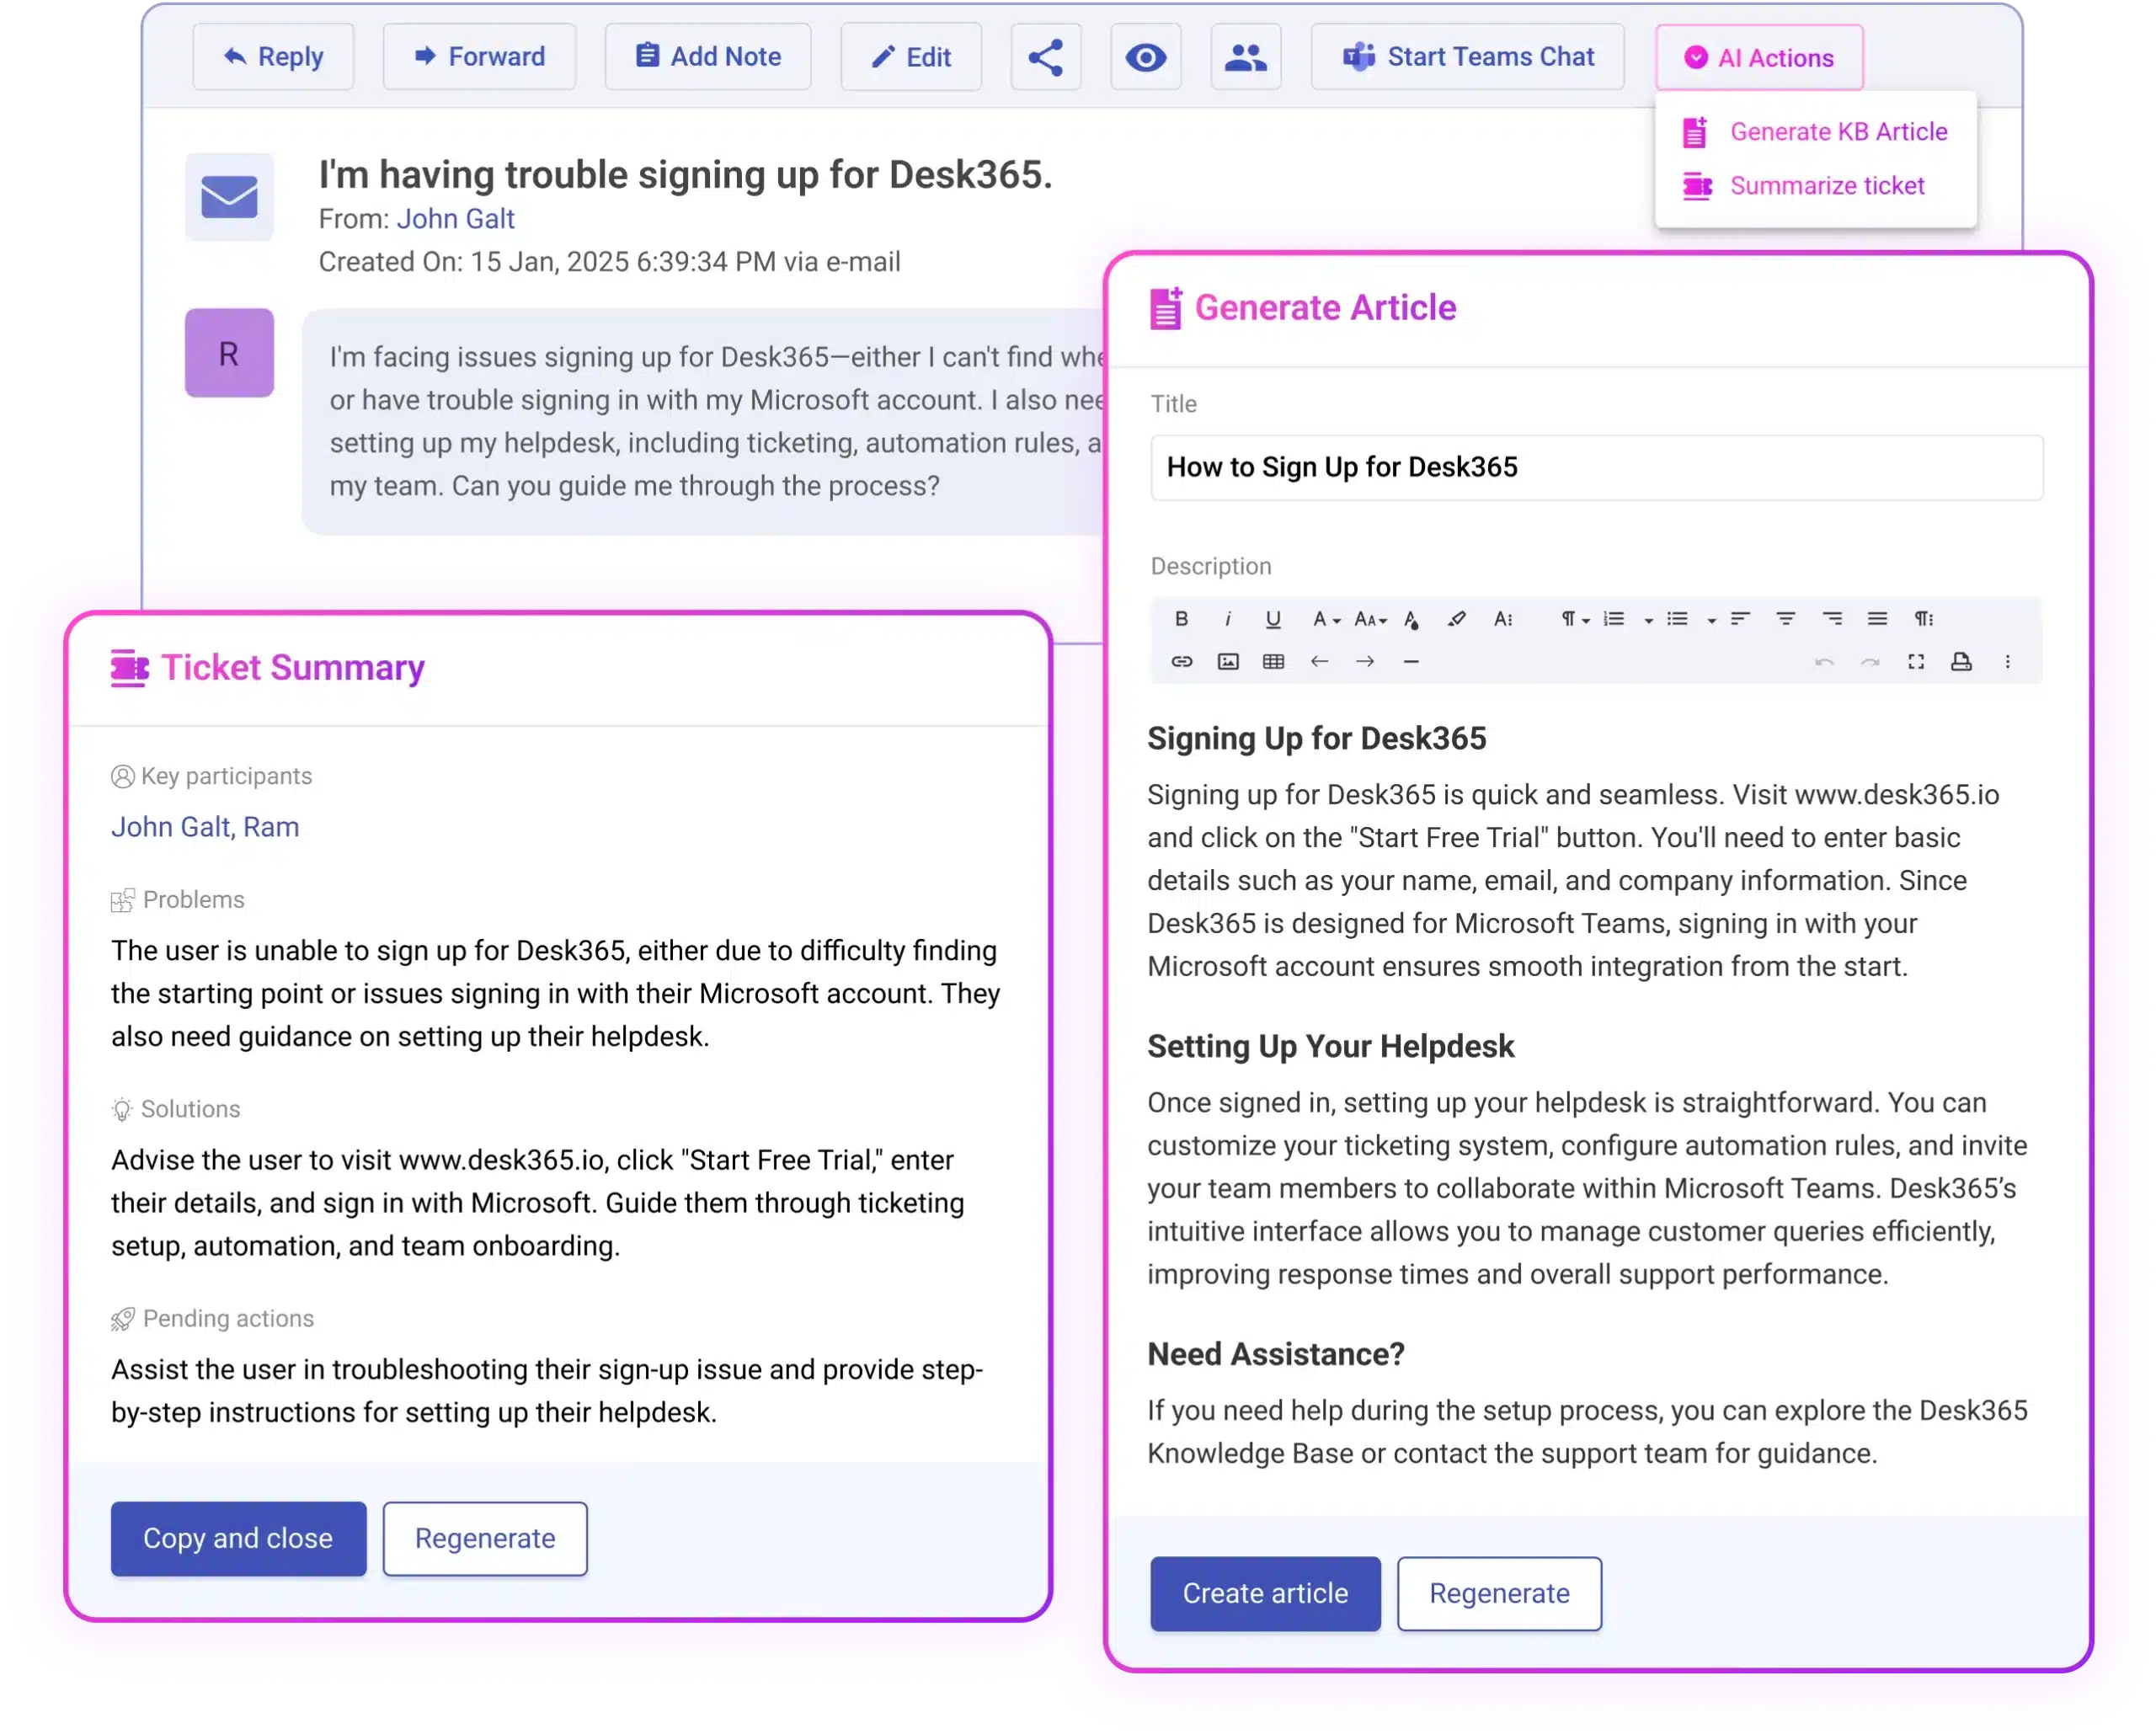Open the AI Actions dropdown
This screenshot has width=2156, height=1734.
click(x=1758, y=58)
